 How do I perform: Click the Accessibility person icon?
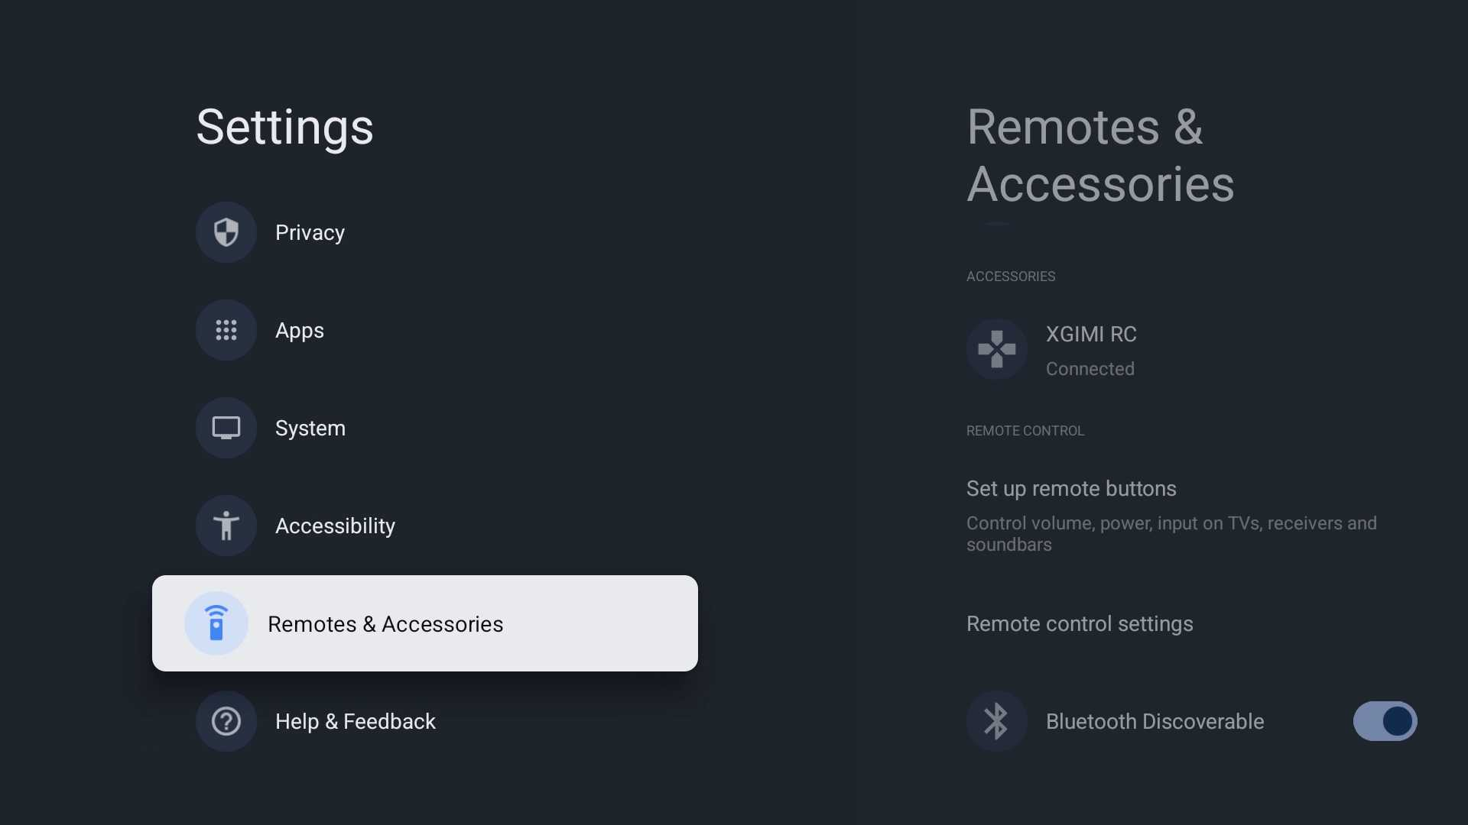tap(226, 526)
